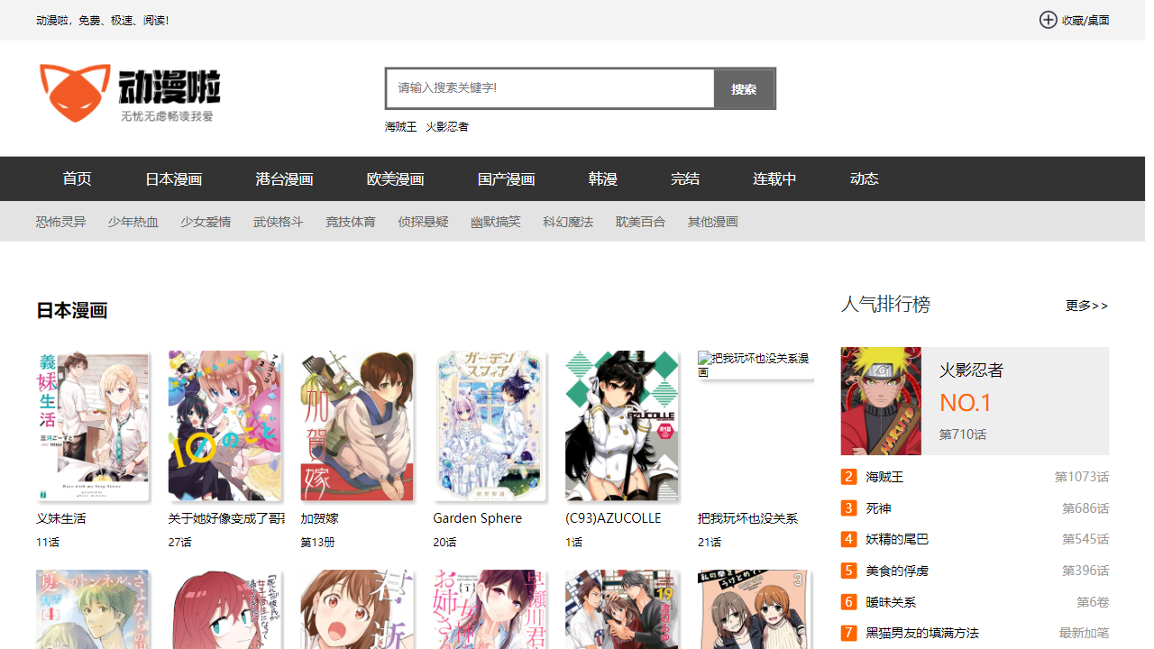Click 第545话 chapter text

[x=1085, y=539]
